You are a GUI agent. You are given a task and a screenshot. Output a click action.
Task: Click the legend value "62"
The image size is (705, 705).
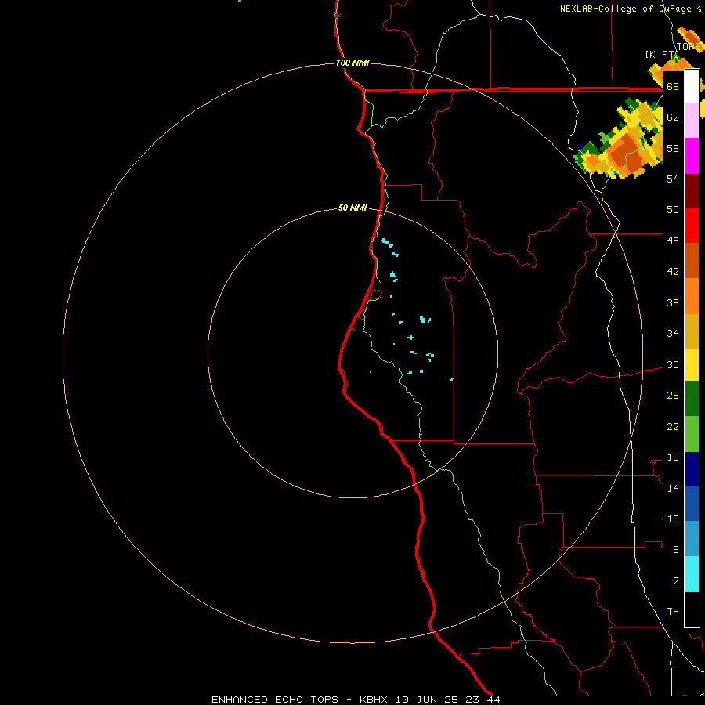pos(673,117)
